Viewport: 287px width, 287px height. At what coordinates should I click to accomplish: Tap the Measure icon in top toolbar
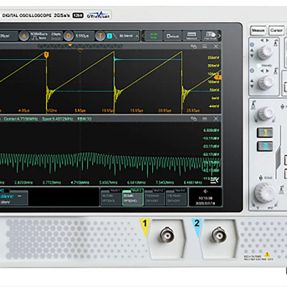191,36
